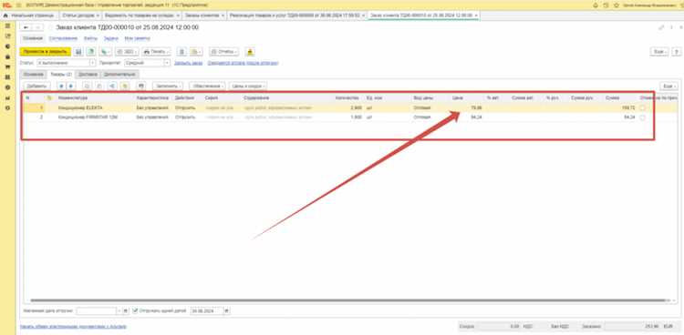Click Провести и закрыть button
This screenshot has width=684, height=335.
[x=46, y=52]
